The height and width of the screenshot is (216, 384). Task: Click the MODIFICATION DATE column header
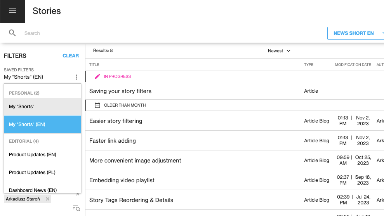[353, 65]
